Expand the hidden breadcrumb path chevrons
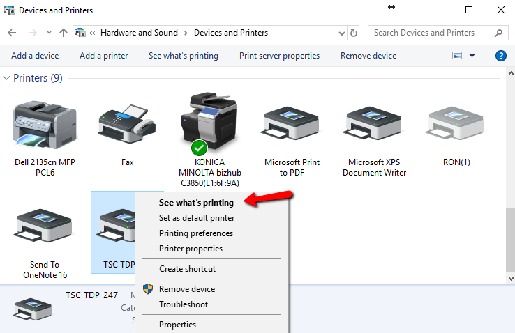The height and width of the screenshot is (333, 515). (x=92, y=33)
